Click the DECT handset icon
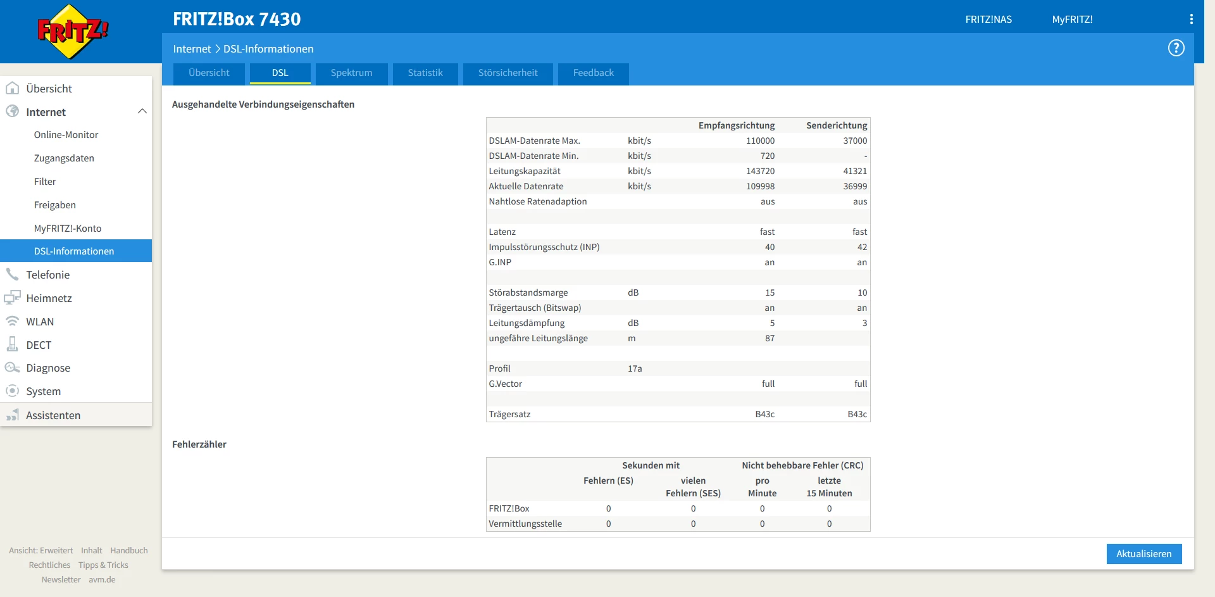Image resolution: width=1215 pixels, height=597 pixels. (12, 344)
